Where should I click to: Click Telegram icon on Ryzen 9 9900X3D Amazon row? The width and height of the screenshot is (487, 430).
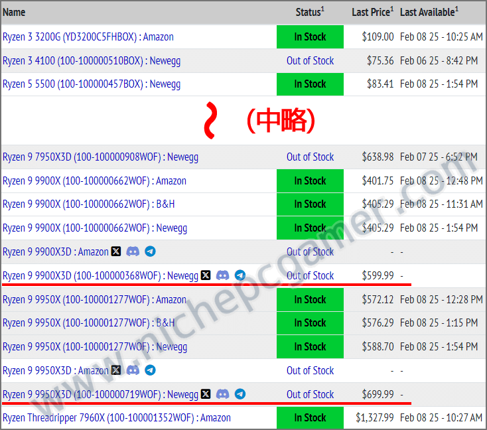pyautogui.click(x=151, y=251)
